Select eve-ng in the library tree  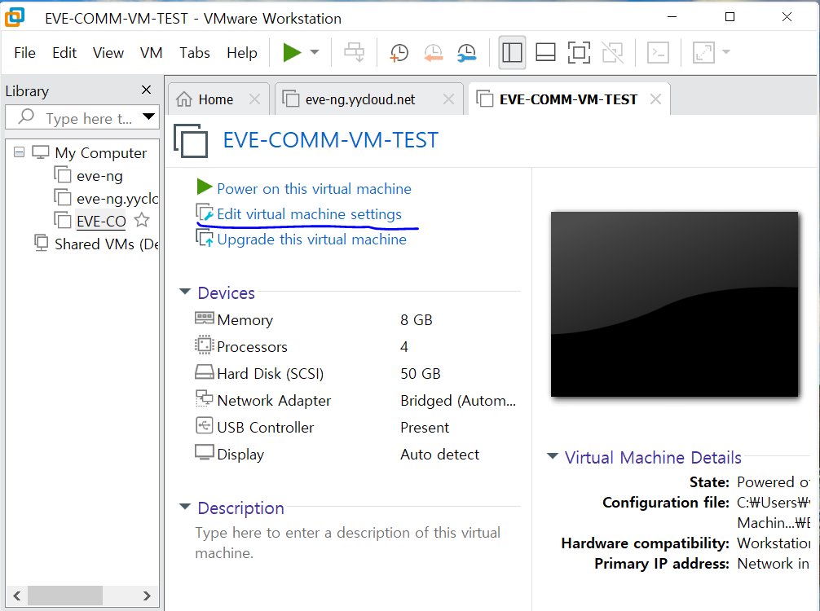point(99,176)
